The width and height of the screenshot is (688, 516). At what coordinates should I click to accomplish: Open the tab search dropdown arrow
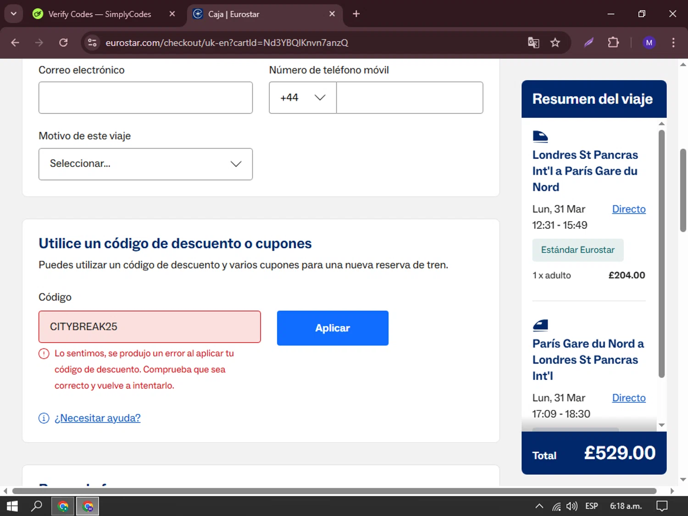[x=14, y=14]
